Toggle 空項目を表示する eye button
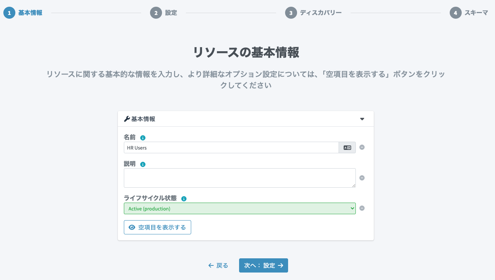This screenshot has height=280, width=495. (158, 227)
